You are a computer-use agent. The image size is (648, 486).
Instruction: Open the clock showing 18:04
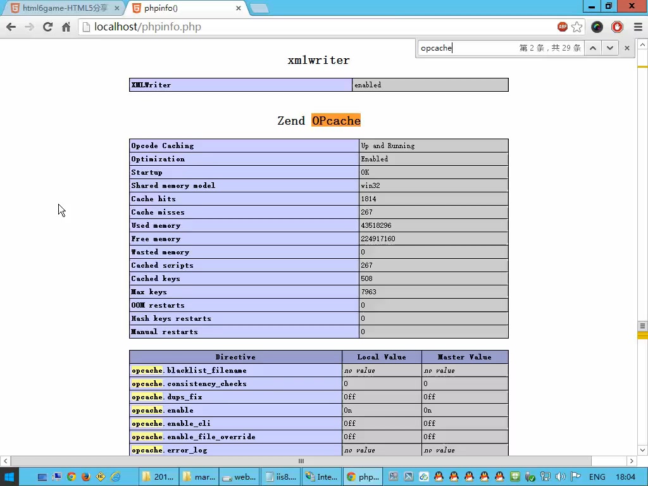(625, 477)
